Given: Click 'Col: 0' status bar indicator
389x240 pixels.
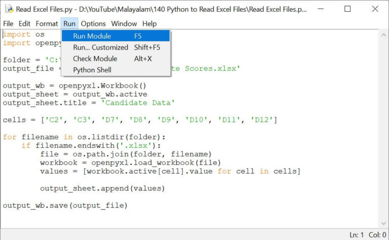Looking at the screenshot, I should 377,234.
